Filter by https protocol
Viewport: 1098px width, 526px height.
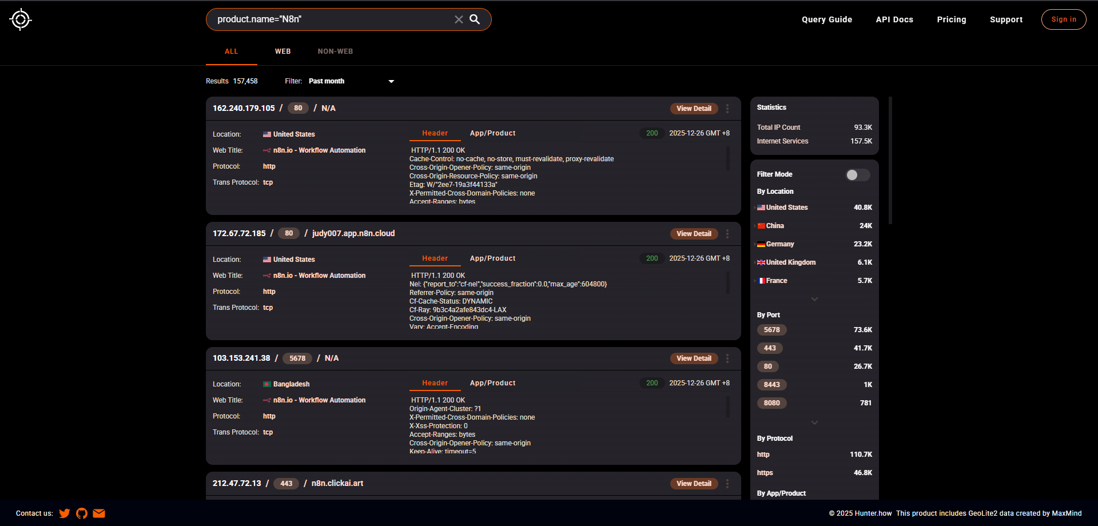(x=765, y=473)
